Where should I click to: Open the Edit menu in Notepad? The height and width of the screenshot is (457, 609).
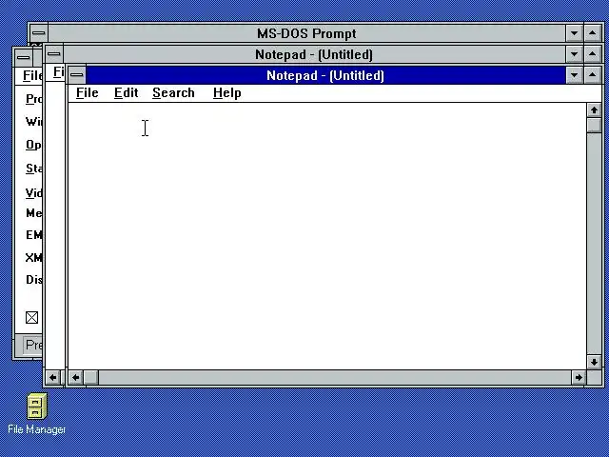click(x=126, y=93)
